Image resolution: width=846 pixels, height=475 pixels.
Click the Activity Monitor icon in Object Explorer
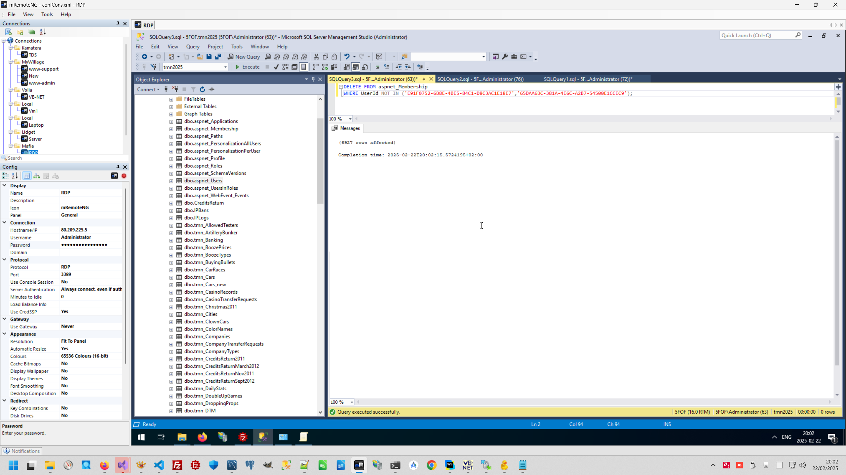pyautogui.click(x=212, y=89)
